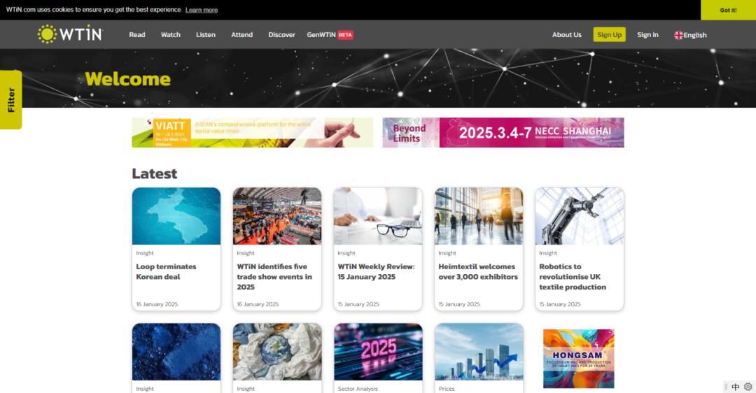Screen dimensions: 756x393
Task: Open 'WTiN Weekly Review: 15 January 2025'
Action: [x=376, y=271]
